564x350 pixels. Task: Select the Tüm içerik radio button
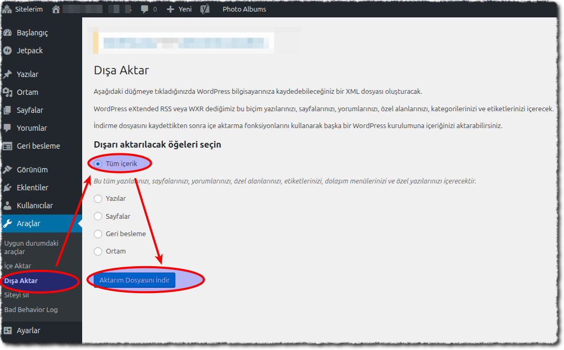click(x=98, y=164)
